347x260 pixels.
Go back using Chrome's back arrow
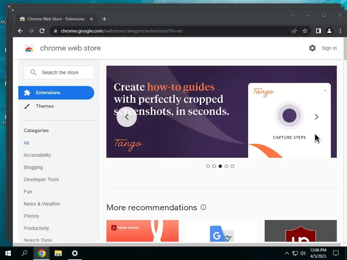click(20, 31)
